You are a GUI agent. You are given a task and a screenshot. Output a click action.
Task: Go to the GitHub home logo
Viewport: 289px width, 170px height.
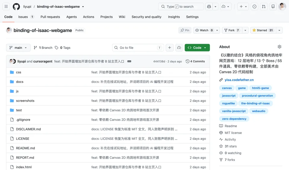coord(16,7)
